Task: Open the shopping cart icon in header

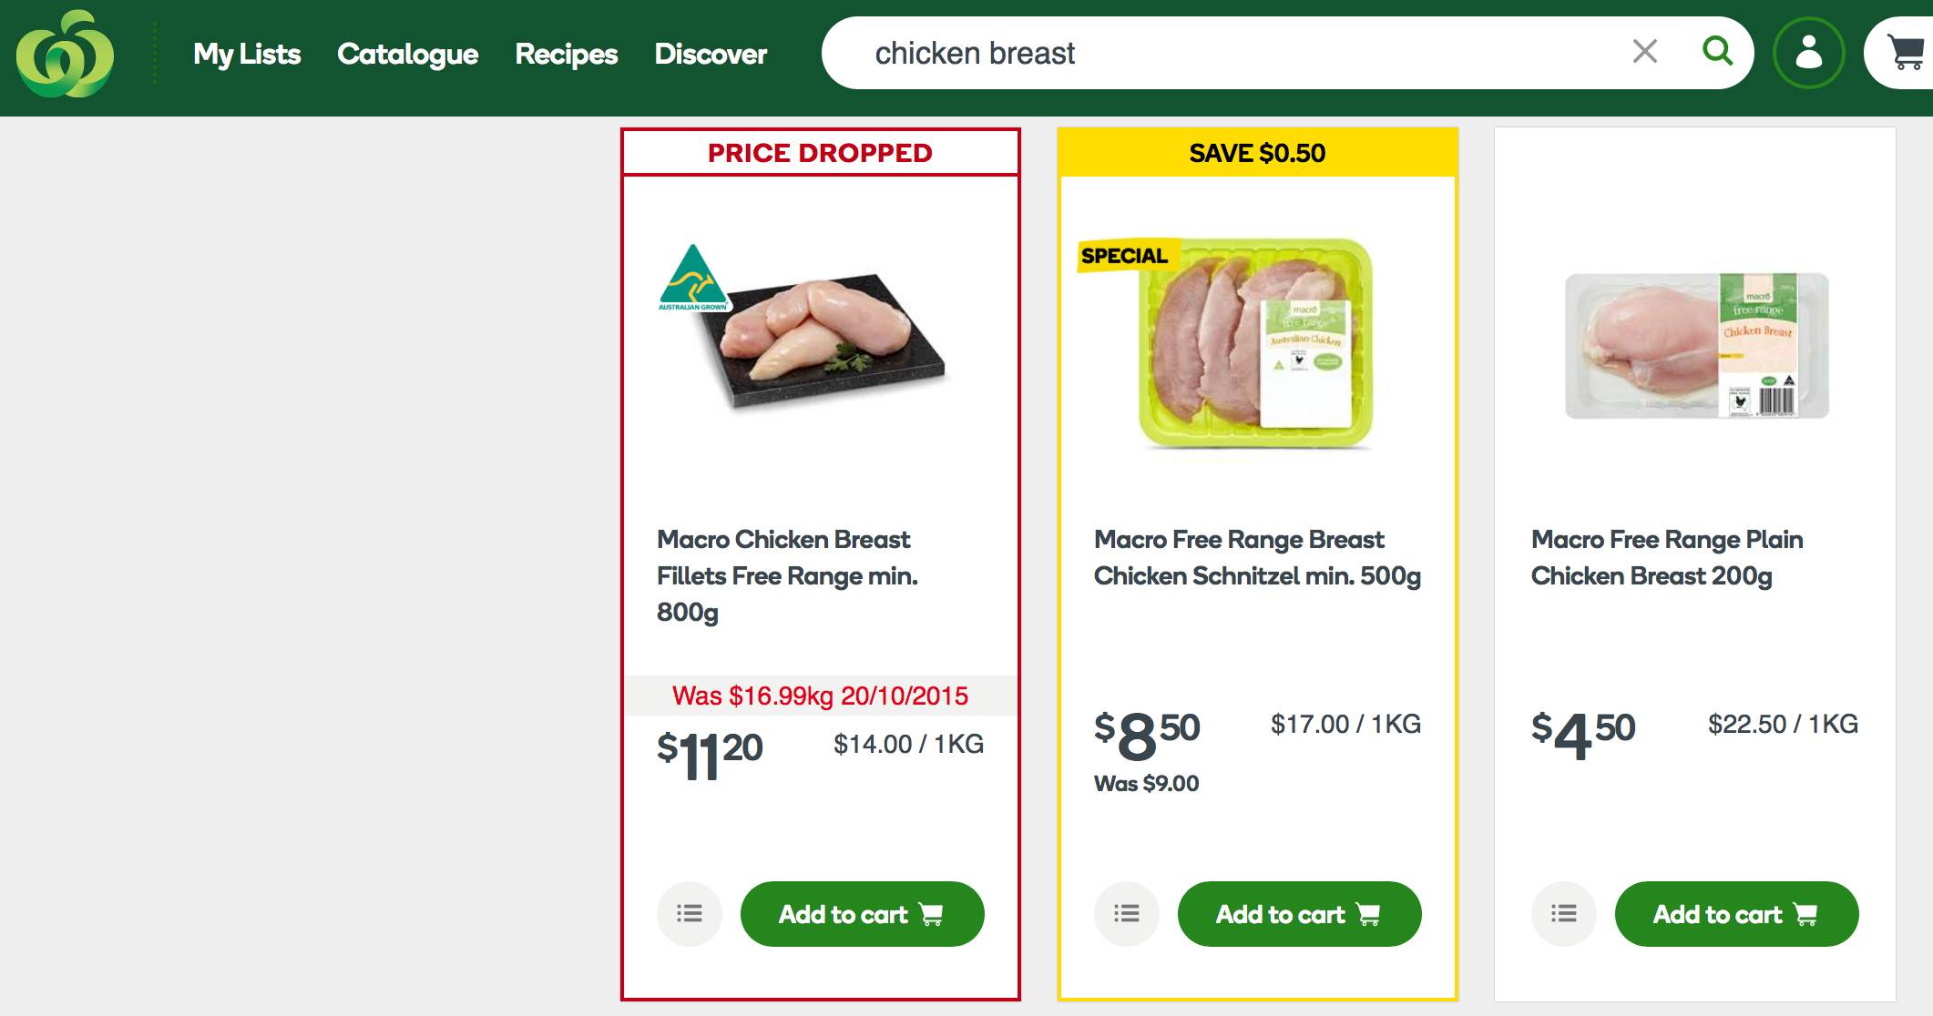Action: (1906, 53)
